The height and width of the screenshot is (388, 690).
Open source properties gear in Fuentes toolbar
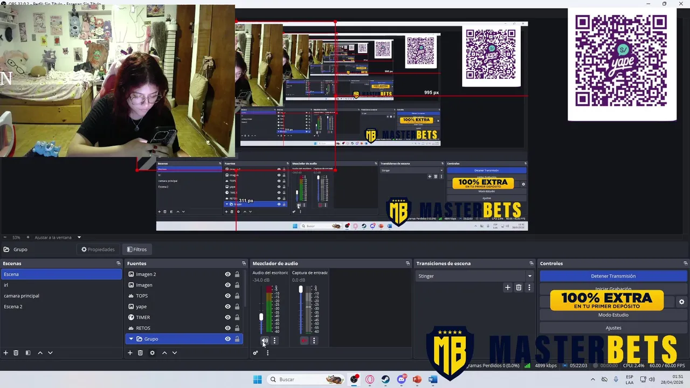[152, 353]
